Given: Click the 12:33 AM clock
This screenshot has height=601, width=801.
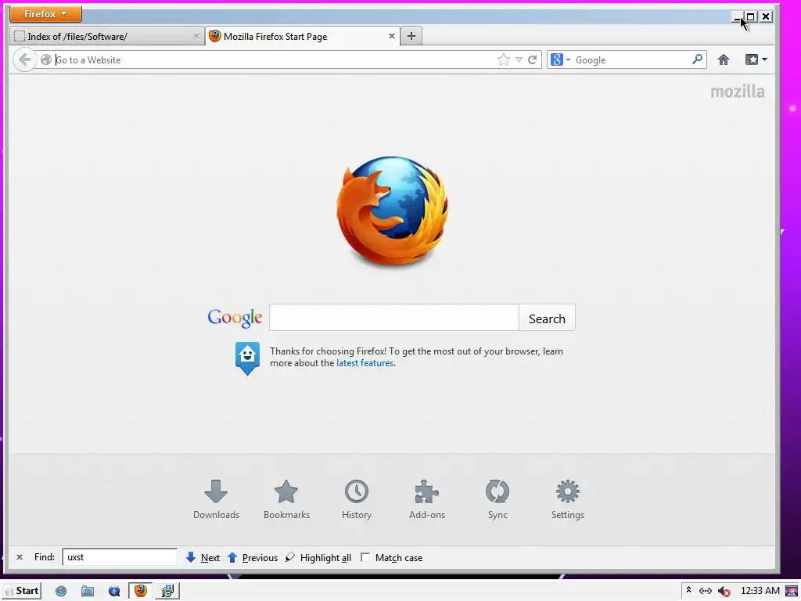Looking at the screenshot, I should coord(760,591).
